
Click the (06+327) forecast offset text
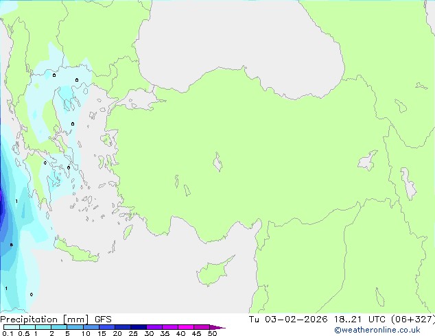pos(410,319)
